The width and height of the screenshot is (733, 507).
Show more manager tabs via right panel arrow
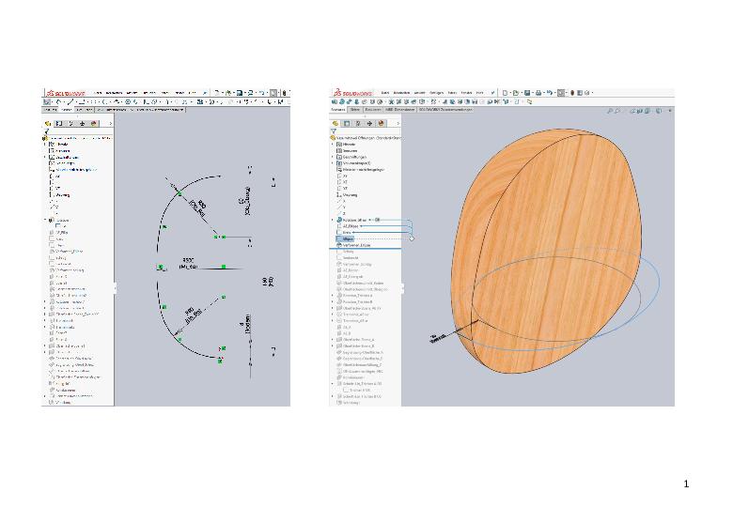coord(398,123)
